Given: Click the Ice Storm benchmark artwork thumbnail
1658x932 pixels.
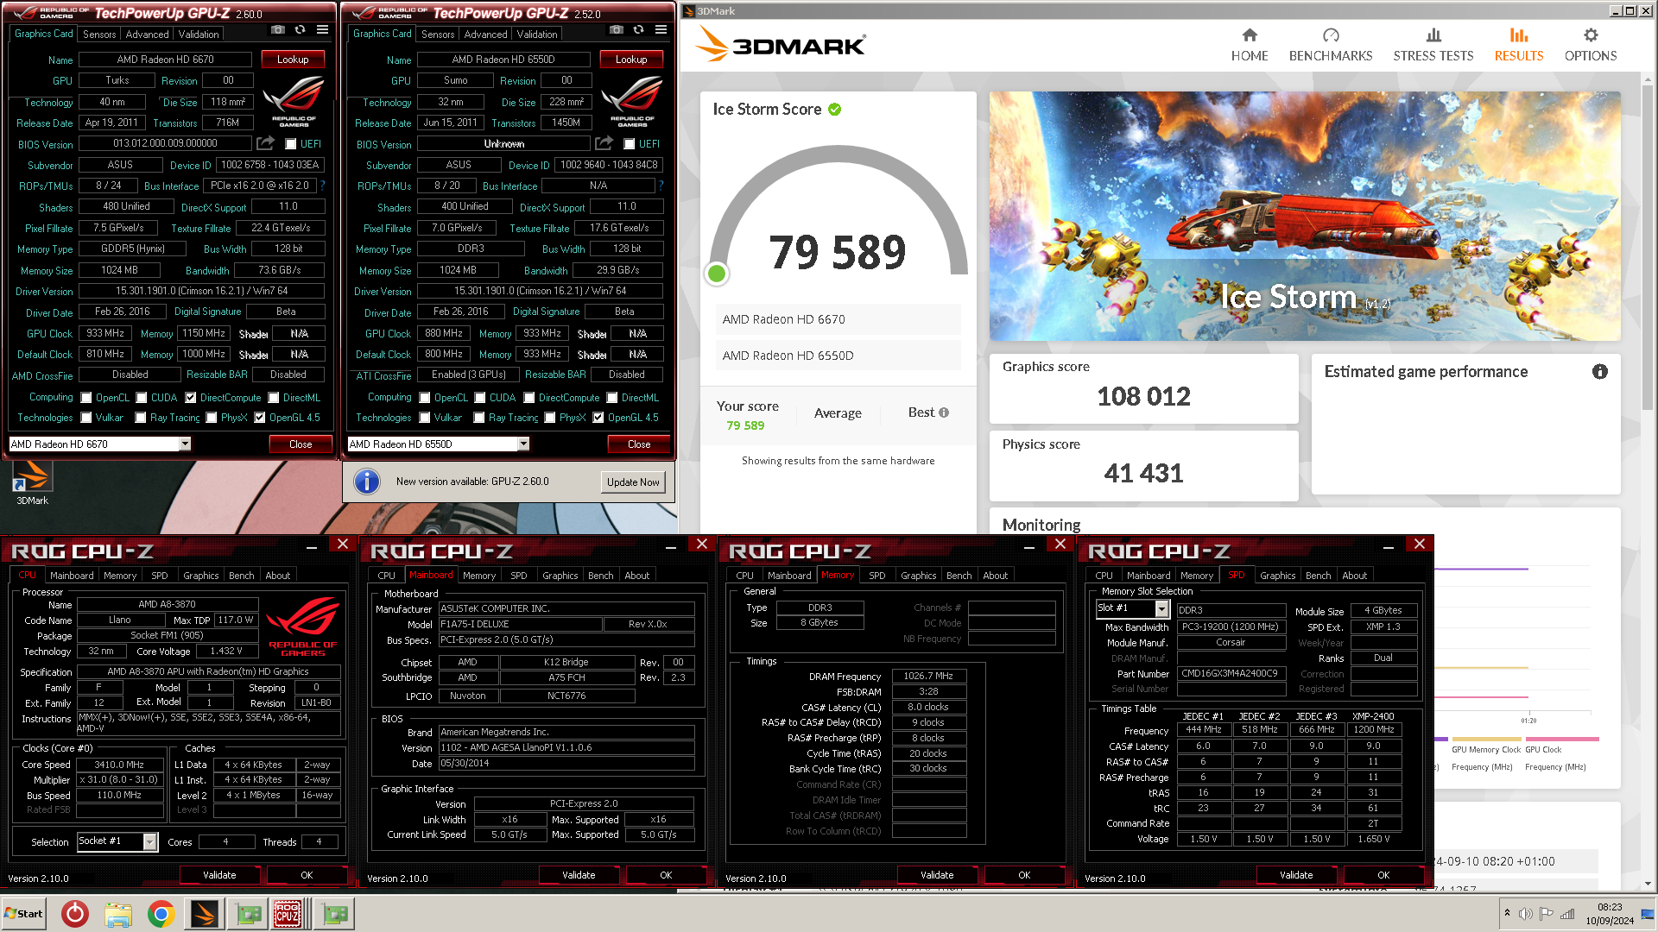Looking at the screenshot, I should pos(1305,216).
